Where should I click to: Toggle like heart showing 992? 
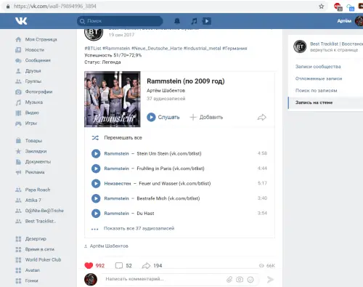click(89, 265)
